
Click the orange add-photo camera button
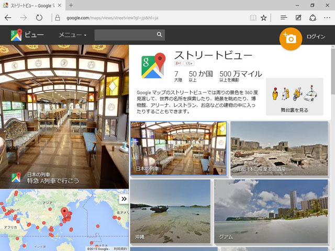[291, 39]
